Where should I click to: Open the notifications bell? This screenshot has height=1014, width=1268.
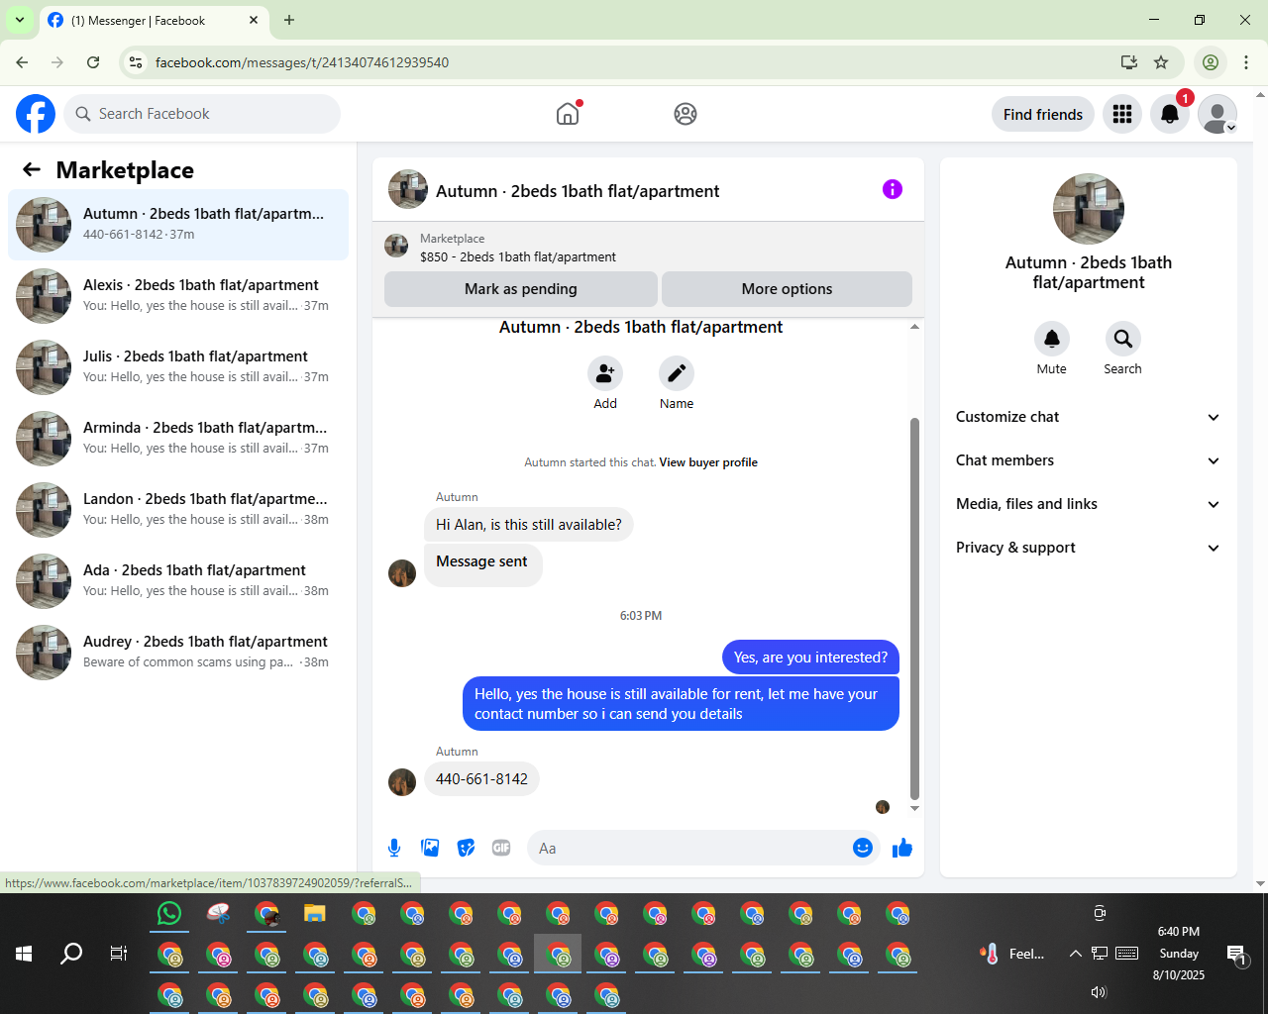1170,114
